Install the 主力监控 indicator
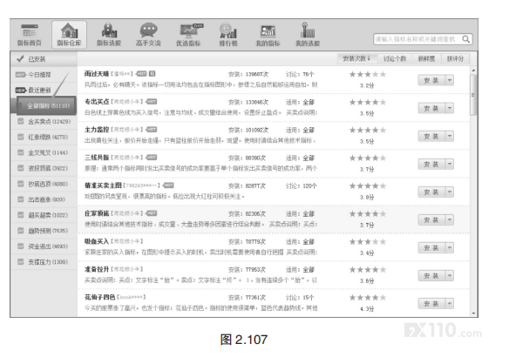Screen dimensions: 509x364 [431, 136]
